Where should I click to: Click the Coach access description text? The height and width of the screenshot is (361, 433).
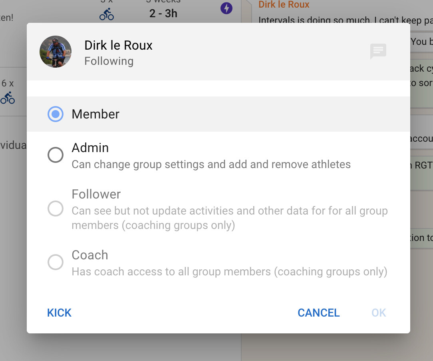click(x=229, y=272)
